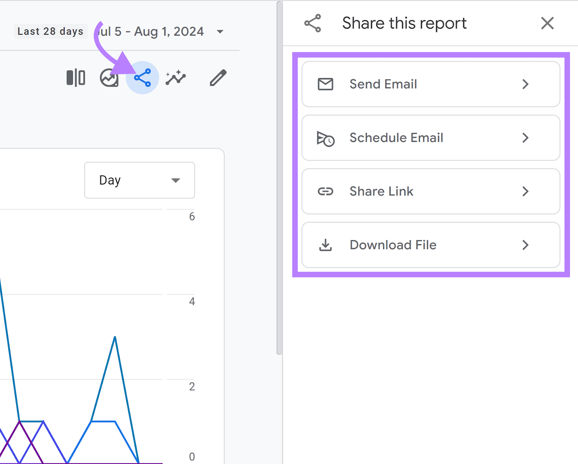Close the Share this report panel

[x=547, y=23]
